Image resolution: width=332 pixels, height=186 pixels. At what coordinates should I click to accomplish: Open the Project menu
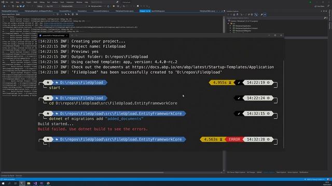pos(29,2)
